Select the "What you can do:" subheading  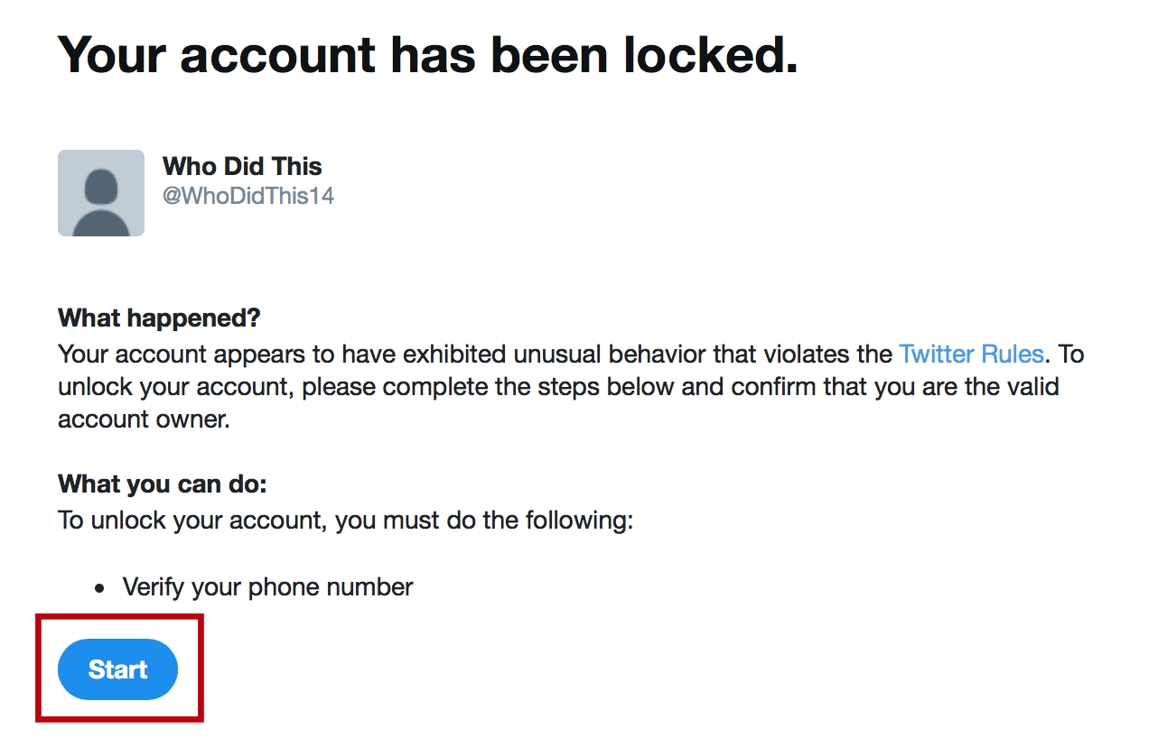(163, 484)
